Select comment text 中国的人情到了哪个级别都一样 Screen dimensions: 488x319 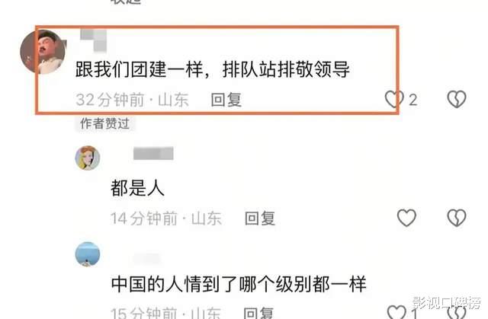[x=239, y=283]
